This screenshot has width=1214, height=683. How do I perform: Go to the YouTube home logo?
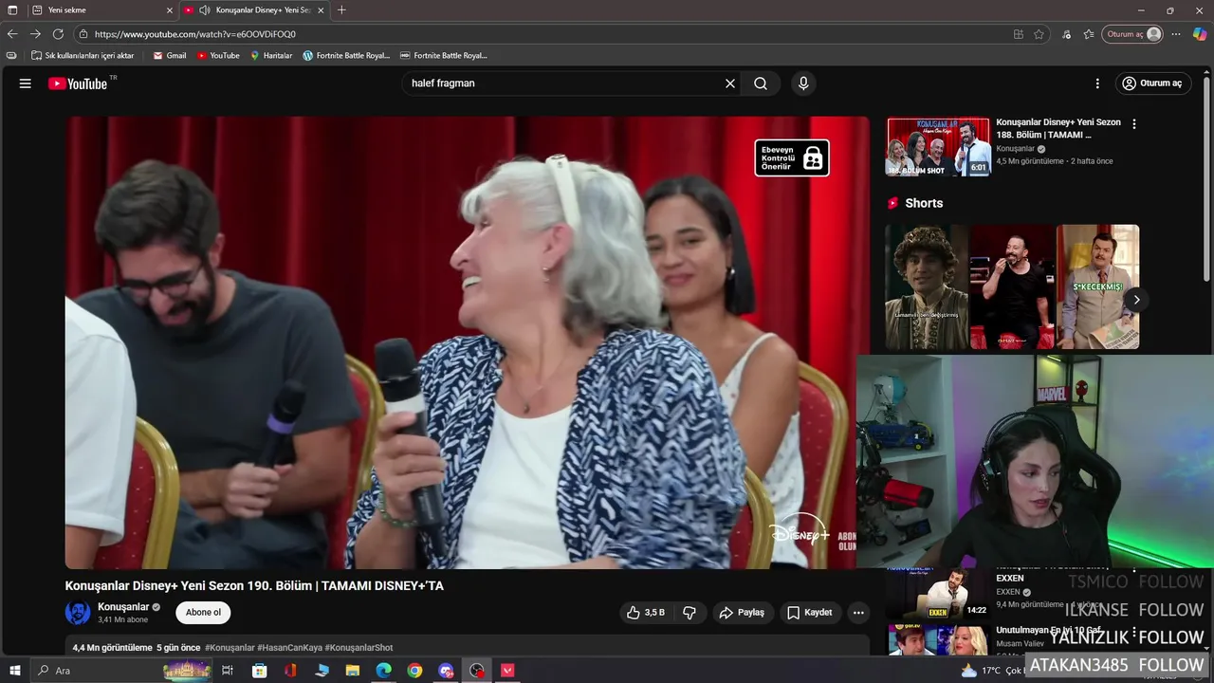pos(78,83)
